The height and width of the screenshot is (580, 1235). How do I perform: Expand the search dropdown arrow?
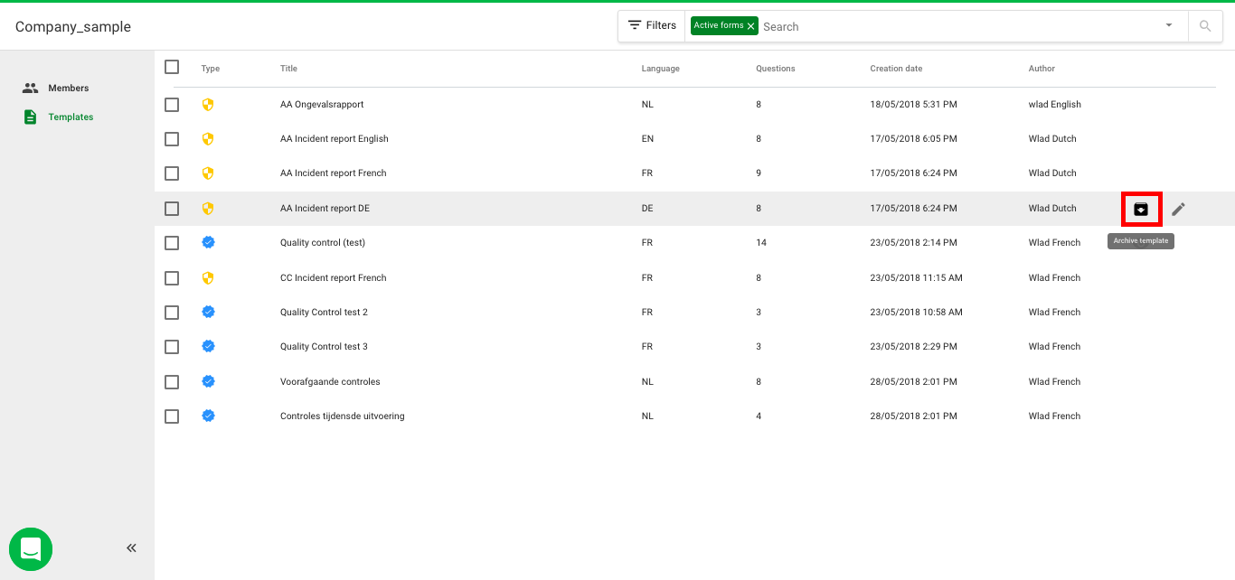[x=1169, y=25]
